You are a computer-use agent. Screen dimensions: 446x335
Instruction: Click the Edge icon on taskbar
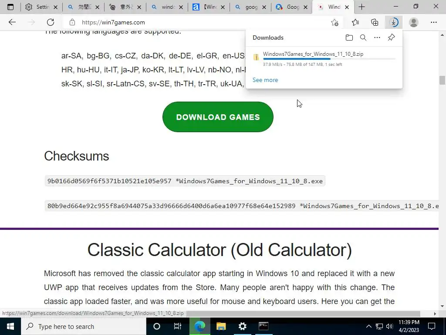click(199, 326)
